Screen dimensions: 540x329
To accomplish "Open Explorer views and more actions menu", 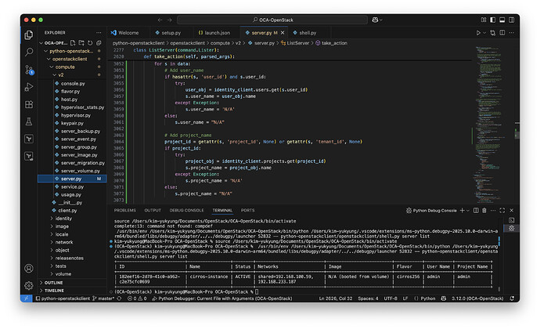I will tap(99, 32).
